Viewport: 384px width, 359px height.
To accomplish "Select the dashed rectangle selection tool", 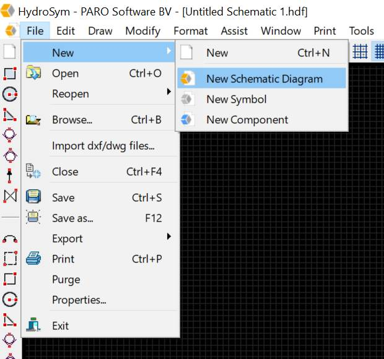I will [x=10, y=258].
